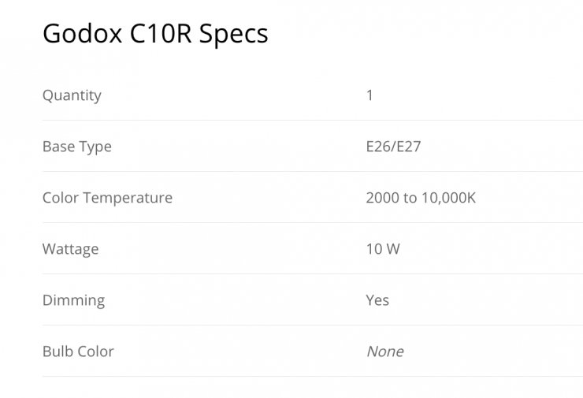This screenshot has width=583, height=398.
Task: Select the Quantity row label
Action: (x=72, y=95)
